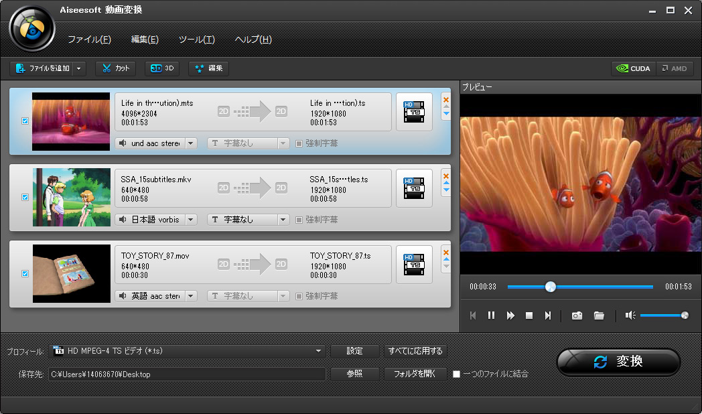Enable NVIDIA CUDA acceleration
702x414 pixels.
click(x=634, y=68)
